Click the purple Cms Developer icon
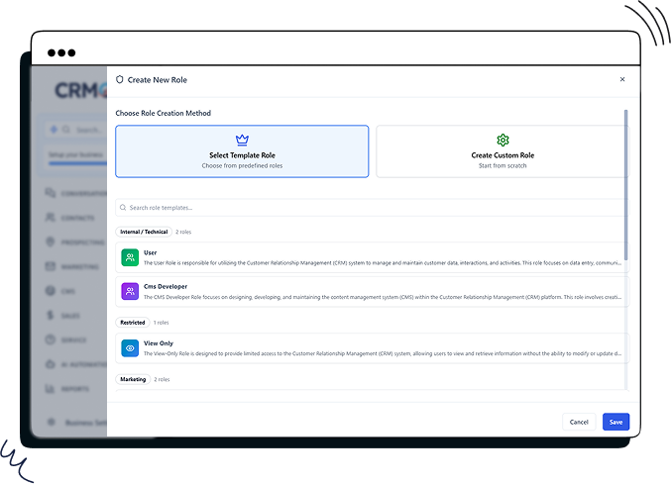 [x=130, y=291]
